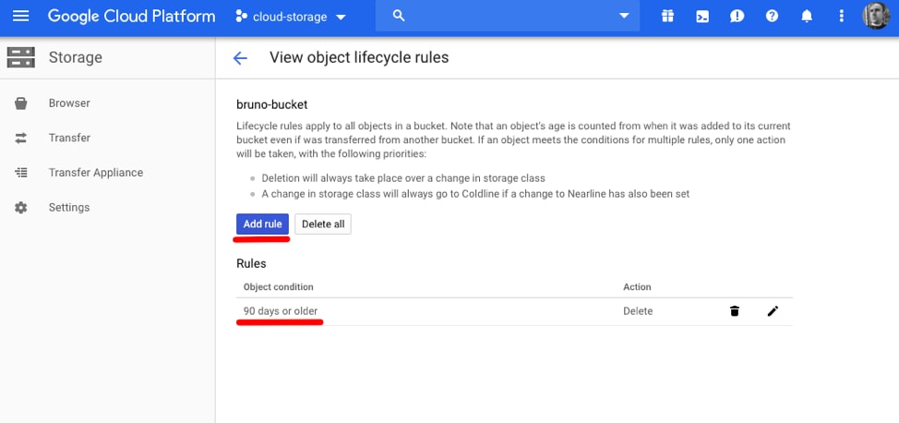Image resolution: width=899 pixels, height=423 pixels.
Task: Open the feedback alert icon
Action: point(737,17)
